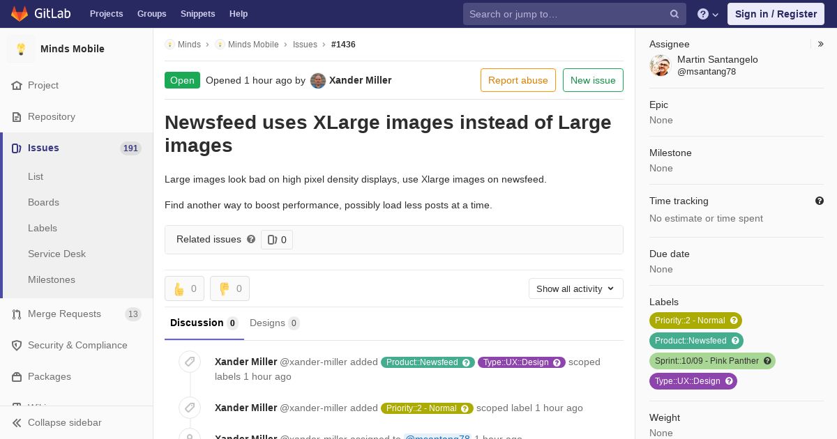This screenshot has width=837, height=439.
Task: Click the Collapse sidebar text
Action: [x=65, y=422]
